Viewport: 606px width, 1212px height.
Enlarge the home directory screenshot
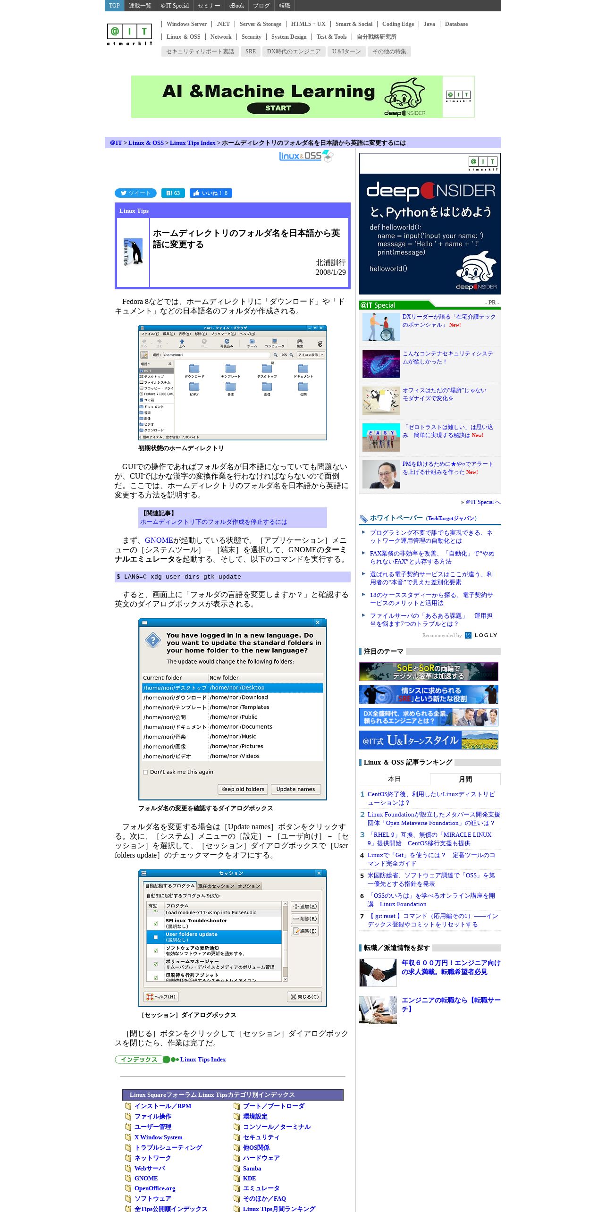[233, 383]
